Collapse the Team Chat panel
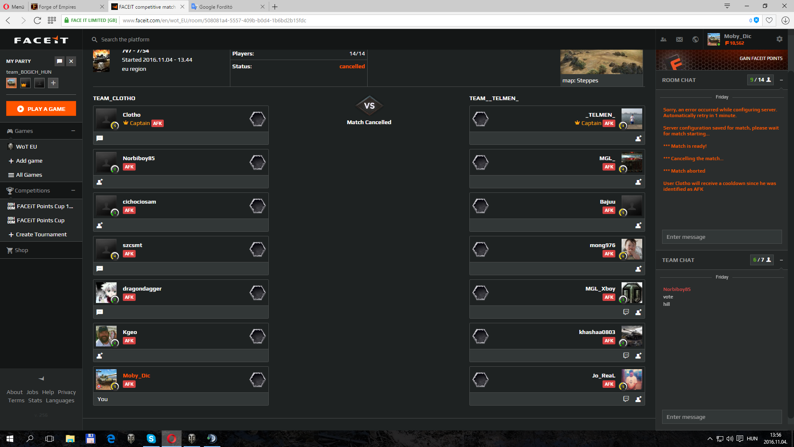This screenshot has width=794, height=447. [781, 260]
